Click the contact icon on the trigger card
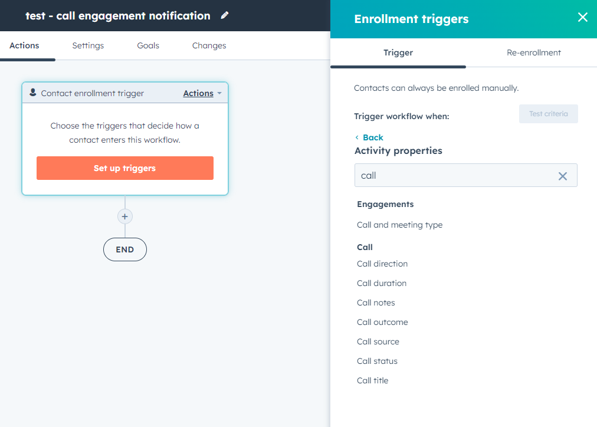 pos(31,93)
